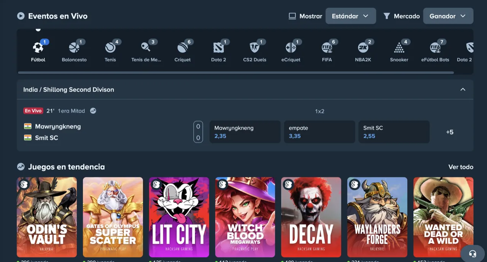The height and width of the screenshot is (262, 487).
Task: Open the FIFA category icon
Action: 327,48
